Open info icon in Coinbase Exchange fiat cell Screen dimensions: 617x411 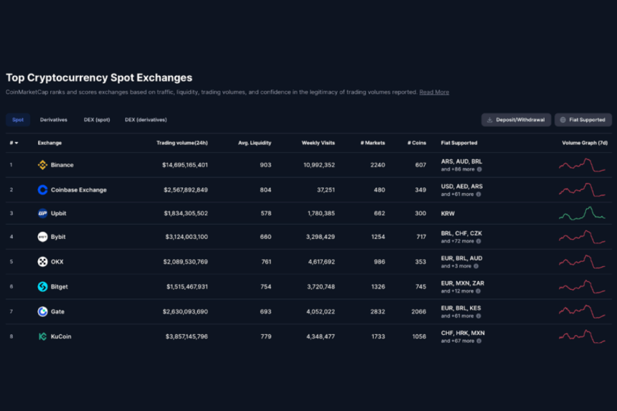(x=479, y=194)
